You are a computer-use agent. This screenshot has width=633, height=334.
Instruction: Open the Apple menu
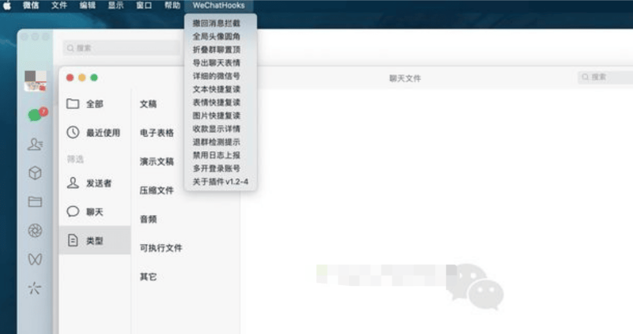click(7, 6)
